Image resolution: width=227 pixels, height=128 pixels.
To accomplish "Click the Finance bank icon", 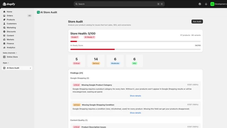I will pos(4,44).
